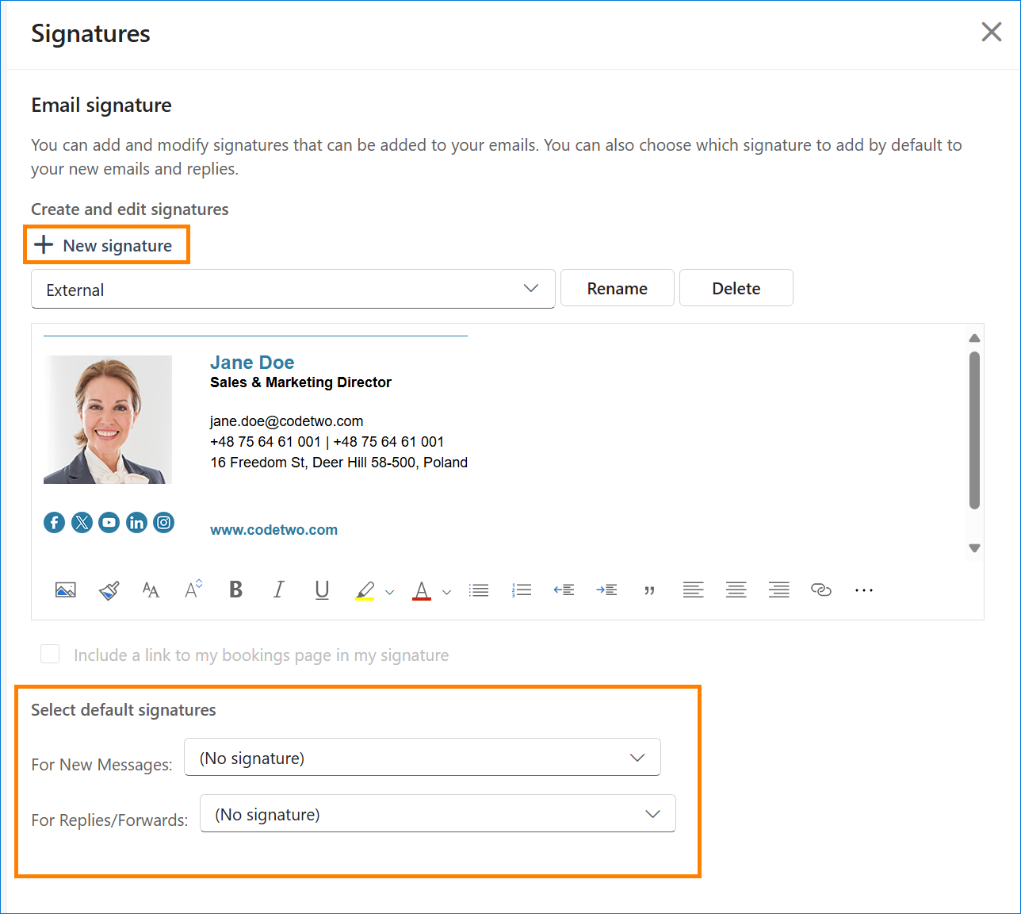
Task: Rename the External signature
Action: pos(617,287)
